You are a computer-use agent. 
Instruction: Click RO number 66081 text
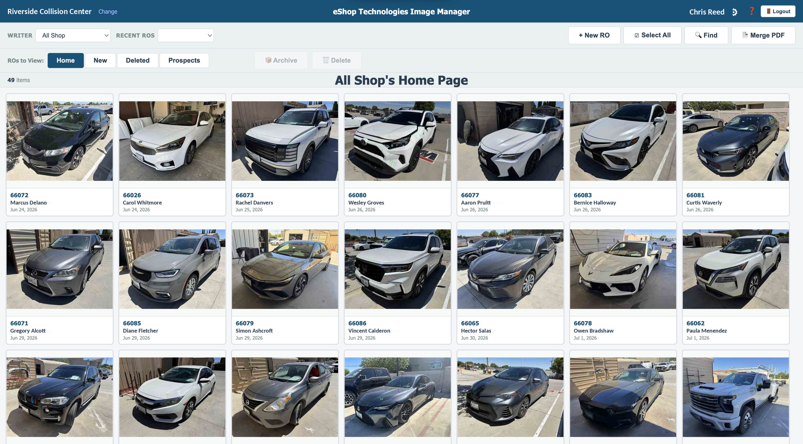(695, 195)
